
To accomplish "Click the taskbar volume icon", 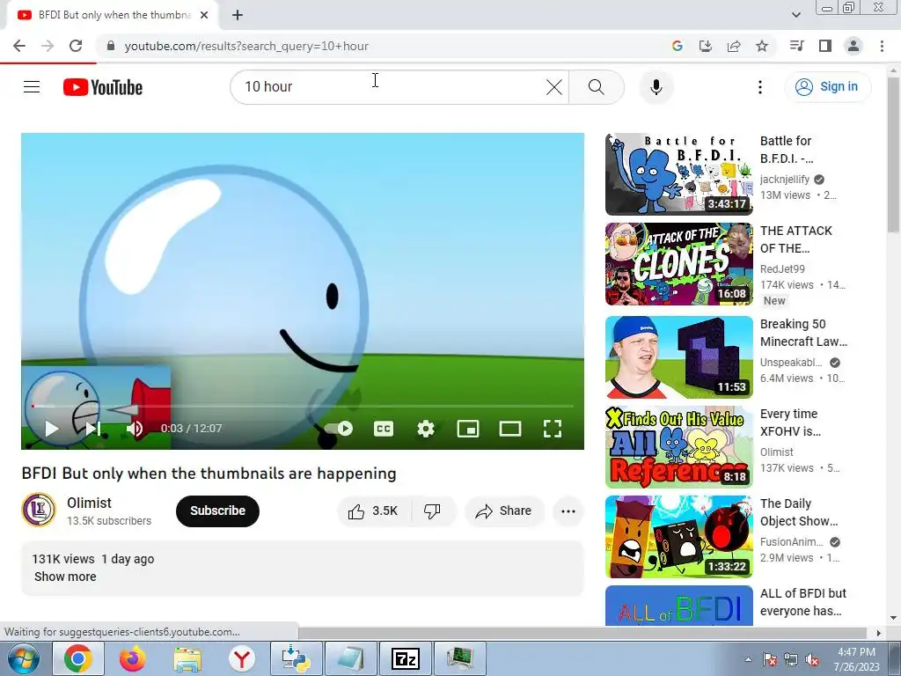I will coord(812,659).
